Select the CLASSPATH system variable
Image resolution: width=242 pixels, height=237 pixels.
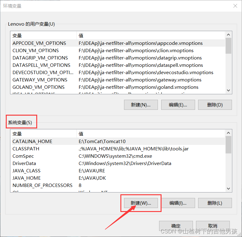coord(118,149)
